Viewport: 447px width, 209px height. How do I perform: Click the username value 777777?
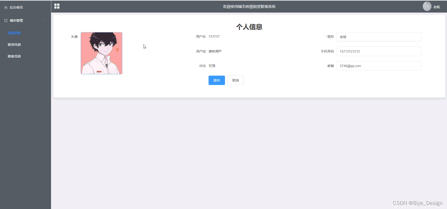[214, 37]
